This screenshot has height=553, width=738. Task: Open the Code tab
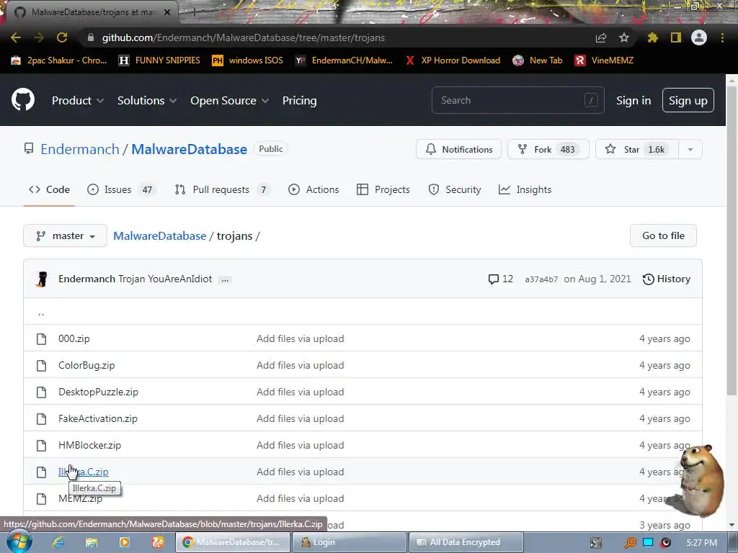point(50,189)
